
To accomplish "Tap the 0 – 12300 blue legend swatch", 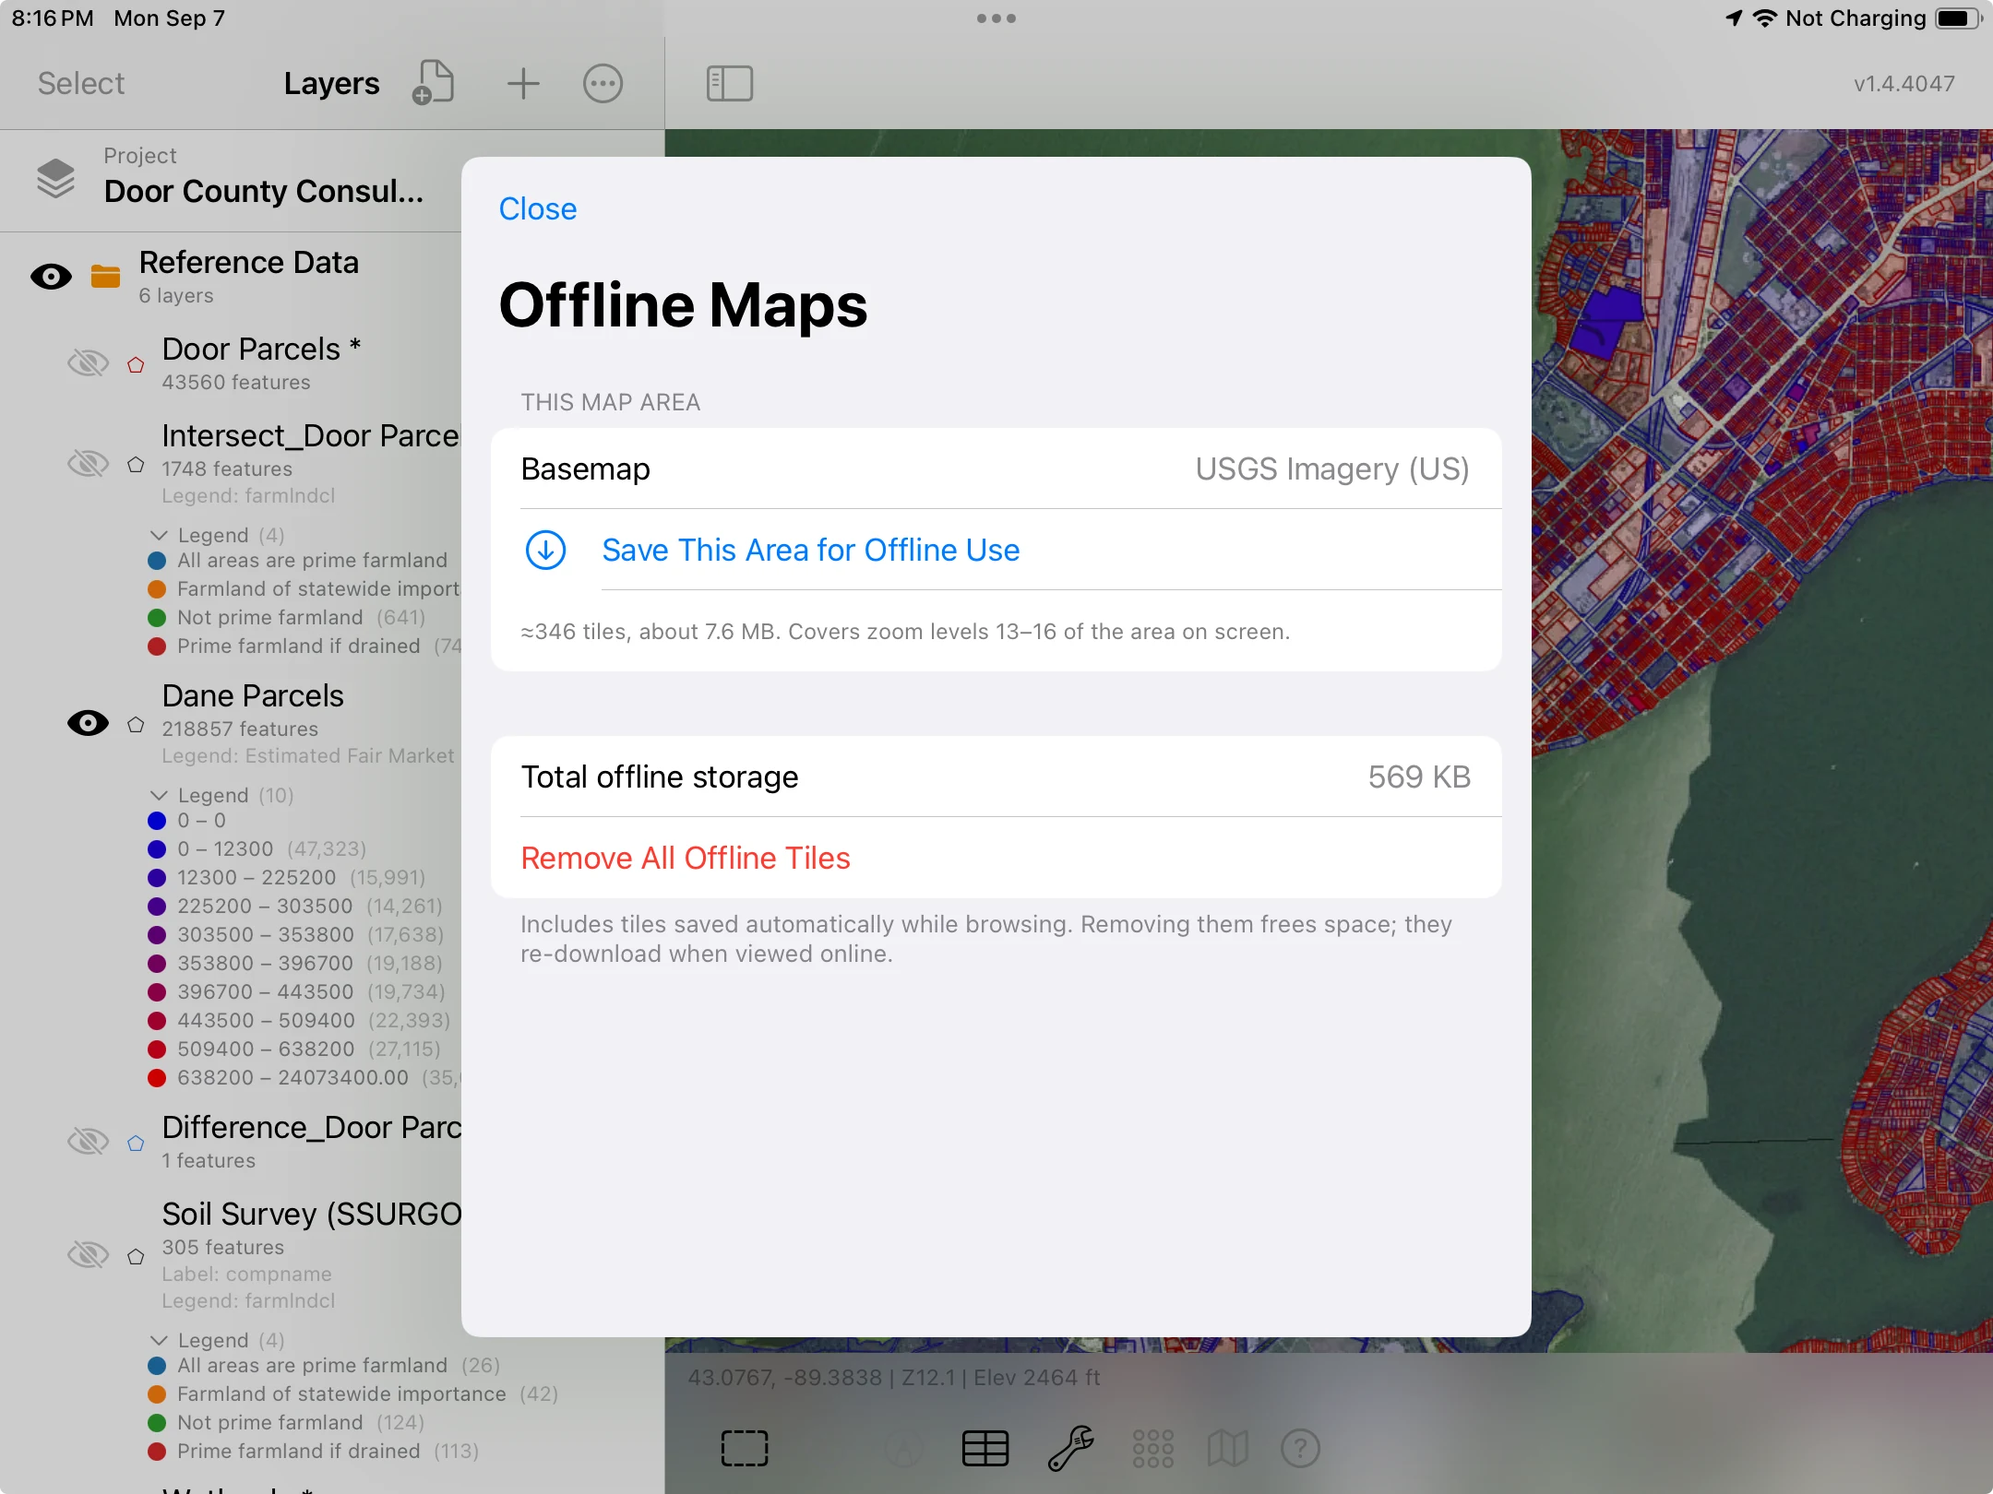I will pyautogui.click(x=157, y=848).
